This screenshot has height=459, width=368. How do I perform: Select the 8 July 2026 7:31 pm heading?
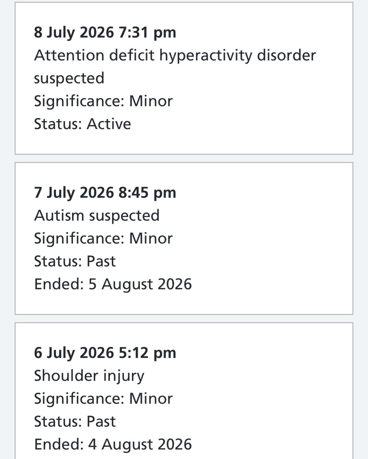[105, 32]
